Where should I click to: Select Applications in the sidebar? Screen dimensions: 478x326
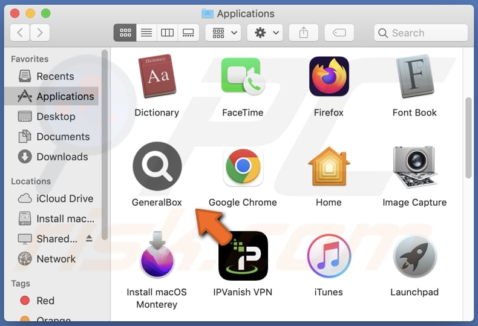tap(51, 96)
